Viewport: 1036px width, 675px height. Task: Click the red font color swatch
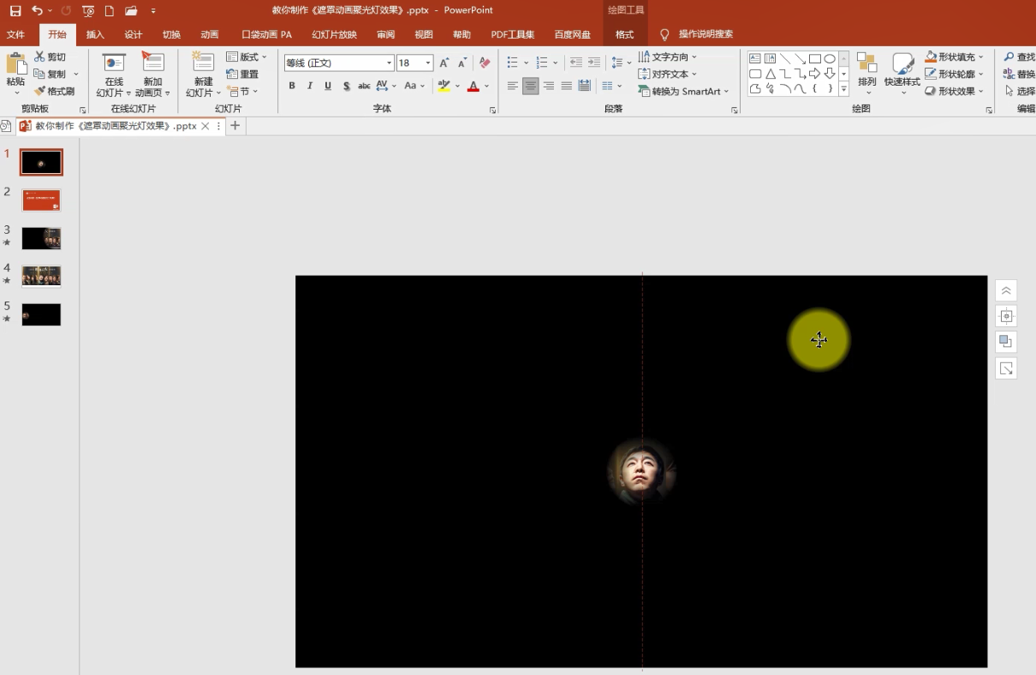(473, 86)
